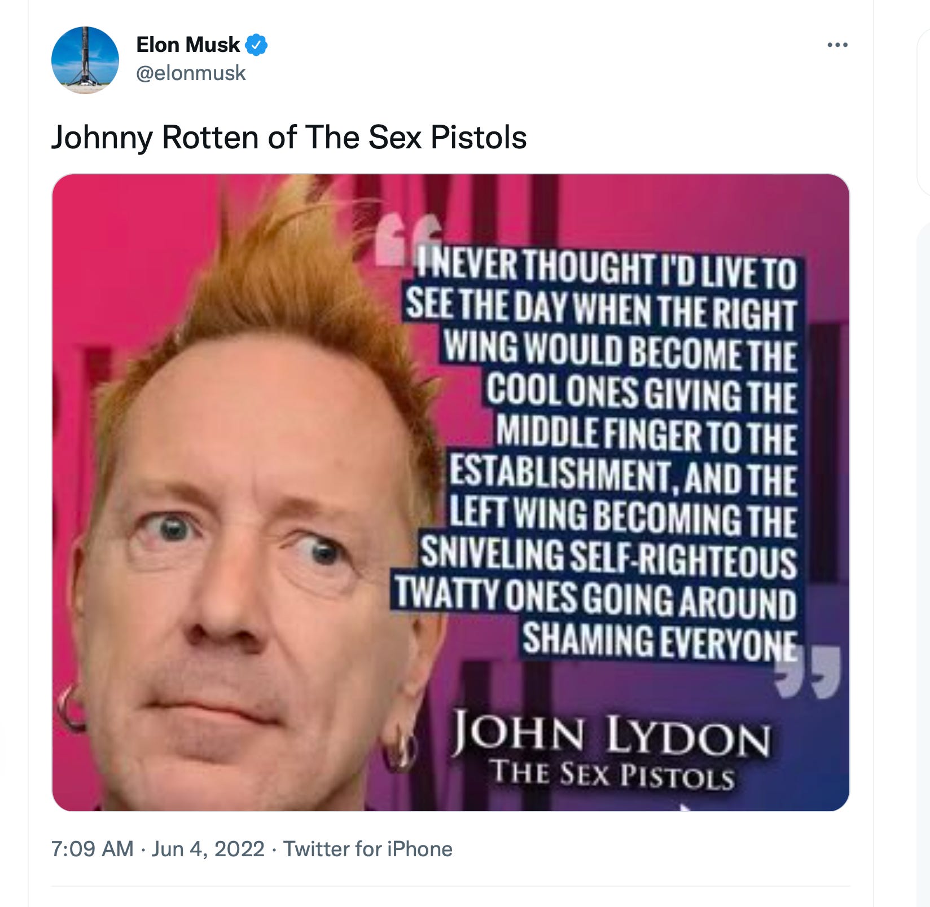Open the Elon Musk display name link
The image size is (930, 907).
click(x=188, y=45)
